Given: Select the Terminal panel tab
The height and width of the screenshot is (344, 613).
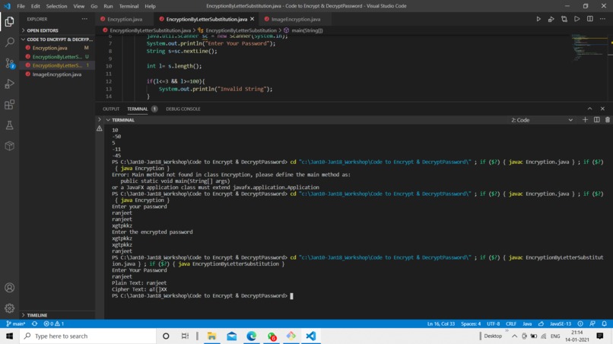Looking at the screenshot, I should (137, 109).
